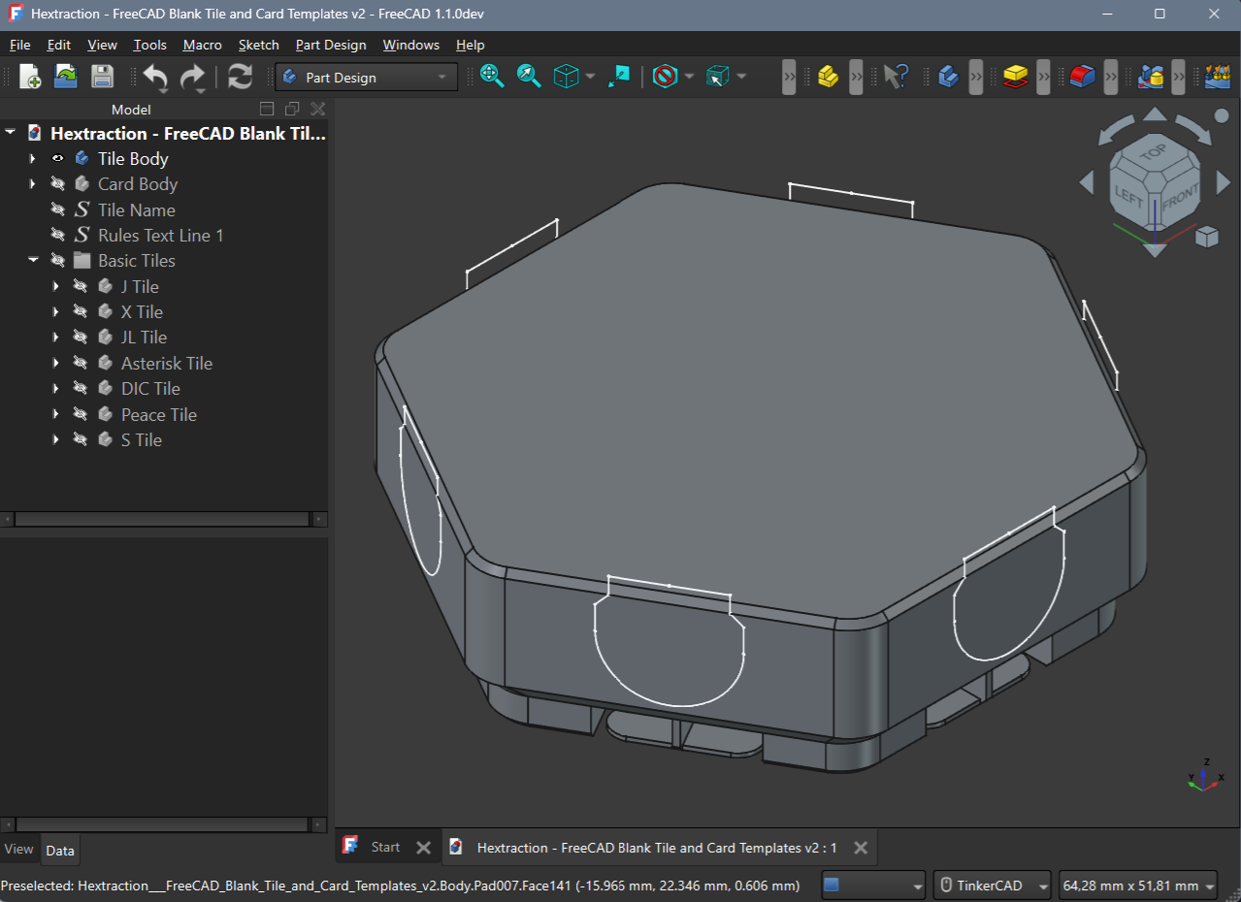Click the round dot button above the navigation cube
The image size is (1241, 902).
point(1223,115)
